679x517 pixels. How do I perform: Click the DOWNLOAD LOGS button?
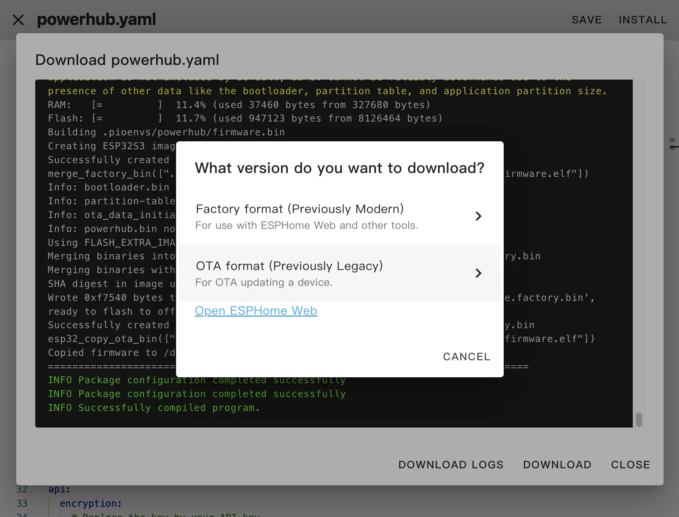click(x=451, y=465)
